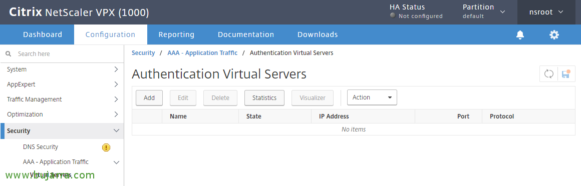The width and height of the screenshot is (581, 186).
Task: Click the save configuration disk icon
Action: [x=566, y=73]
